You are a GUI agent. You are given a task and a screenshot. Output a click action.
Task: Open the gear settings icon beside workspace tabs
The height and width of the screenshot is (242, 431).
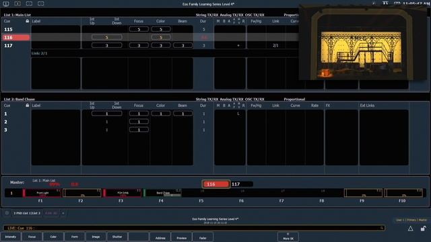coord(7,213)
